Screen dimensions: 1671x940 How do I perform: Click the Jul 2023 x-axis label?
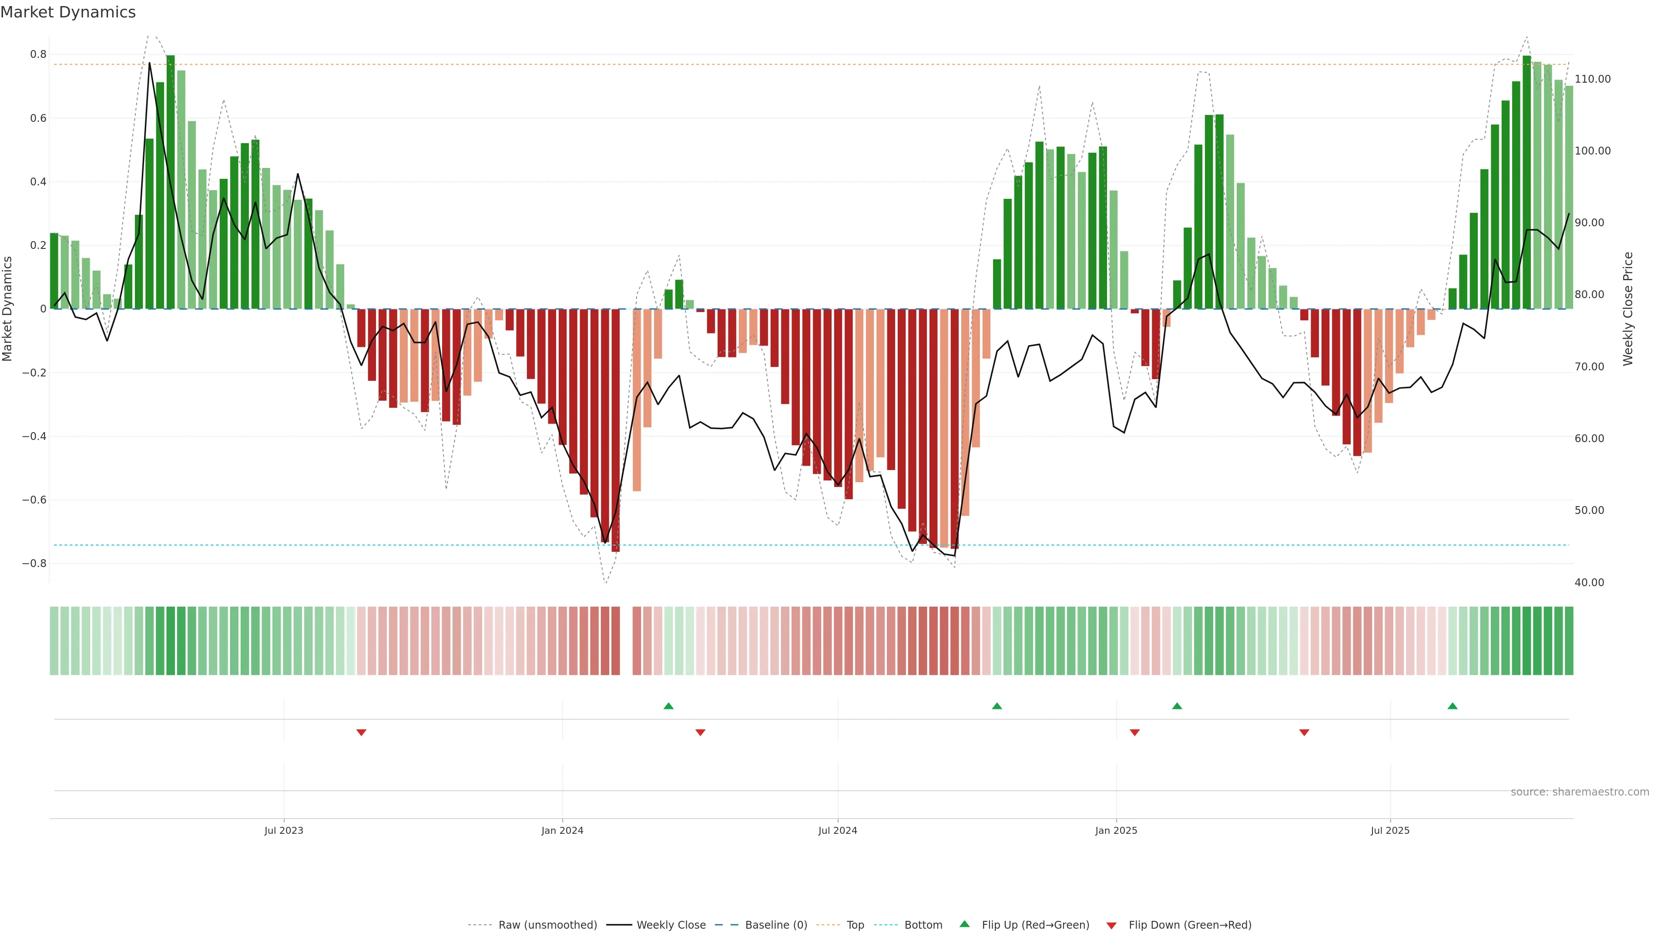(283, 830)
